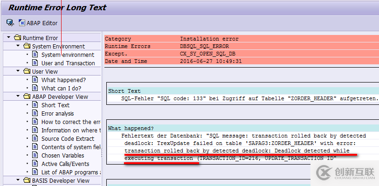This screenshot has height=186, width=379.
Task: Select the Error analysis tree entry
Action: click(57, 114)
